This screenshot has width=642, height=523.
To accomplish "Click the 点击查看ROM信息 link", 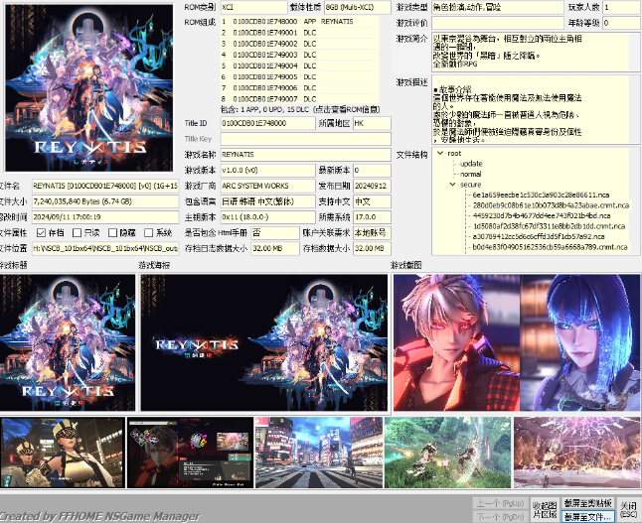I will (x=347, y=109).
